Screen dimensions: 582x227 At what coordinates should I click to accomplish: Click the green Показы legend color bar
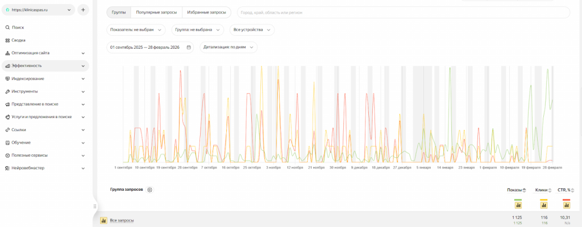tap(518, 200)
